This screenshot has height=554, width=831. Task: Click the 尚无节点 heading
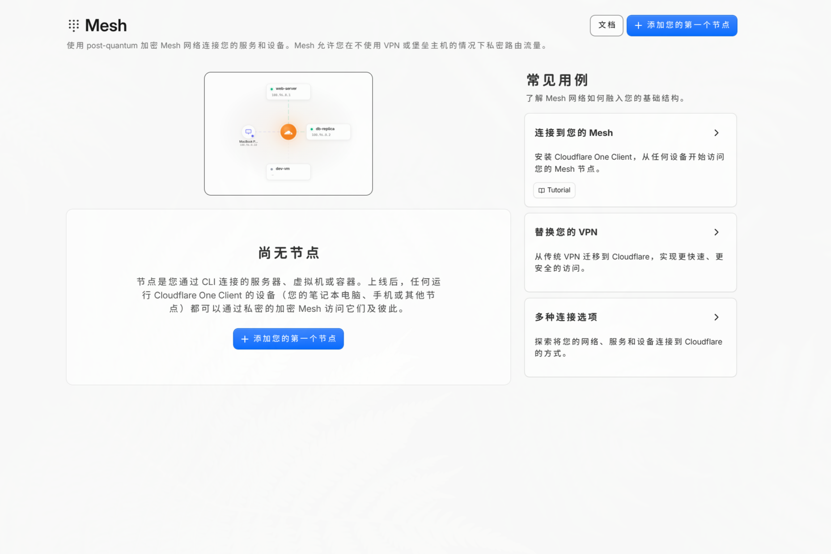tap(288, 253)
